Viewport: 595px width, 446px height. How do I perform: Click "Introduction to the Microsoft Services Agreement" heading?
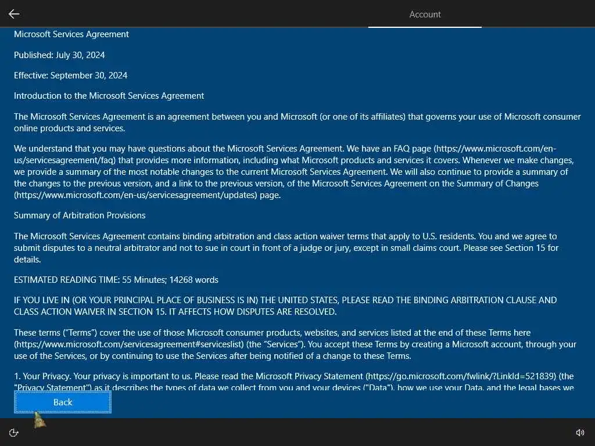click(x=109, y=96)
